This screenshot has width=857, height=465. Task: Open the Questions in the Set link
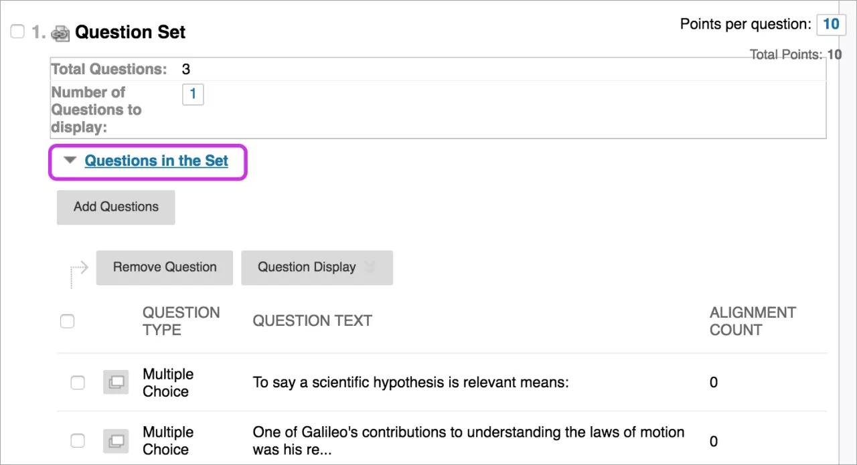click(x=157, y=161)
